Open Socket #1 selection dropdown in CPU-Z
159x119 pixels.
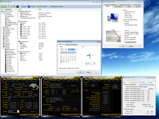[18, 111]
